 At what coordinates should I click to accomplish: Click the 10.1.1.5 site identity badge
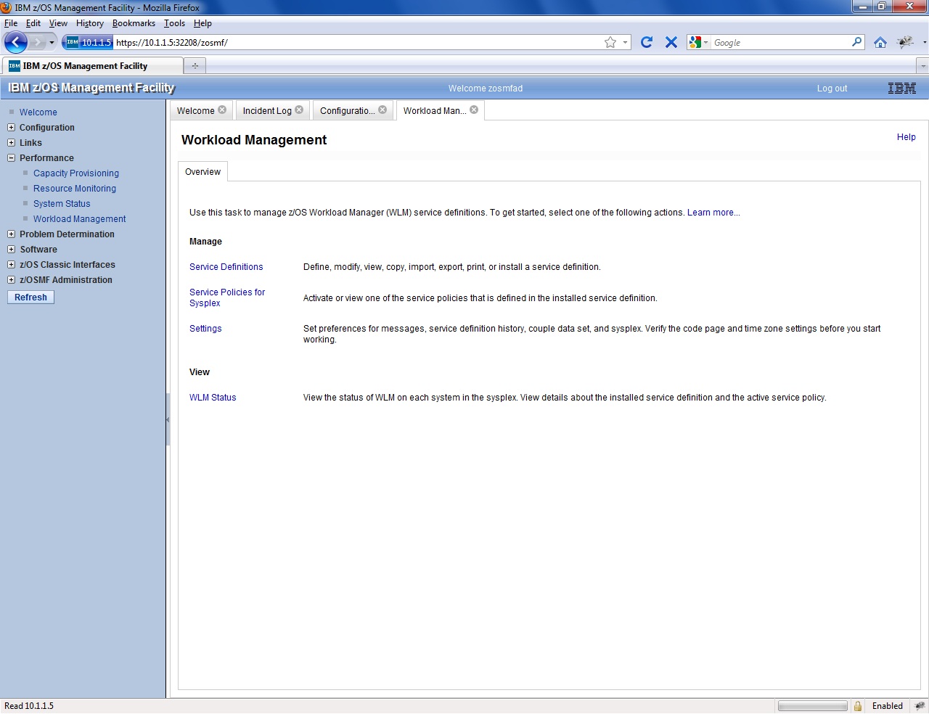[x=89, y=42]
